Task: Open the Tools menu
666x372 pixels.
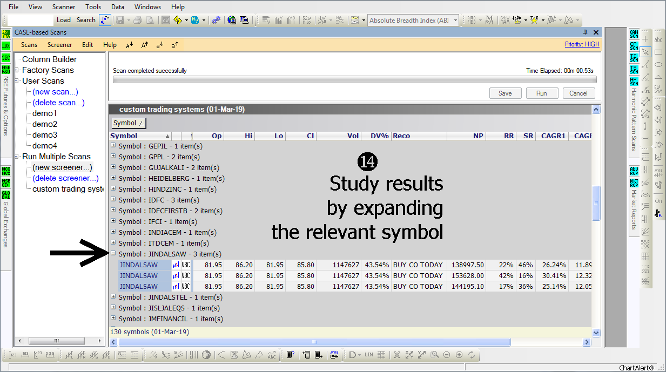Action: pos(93,7)
